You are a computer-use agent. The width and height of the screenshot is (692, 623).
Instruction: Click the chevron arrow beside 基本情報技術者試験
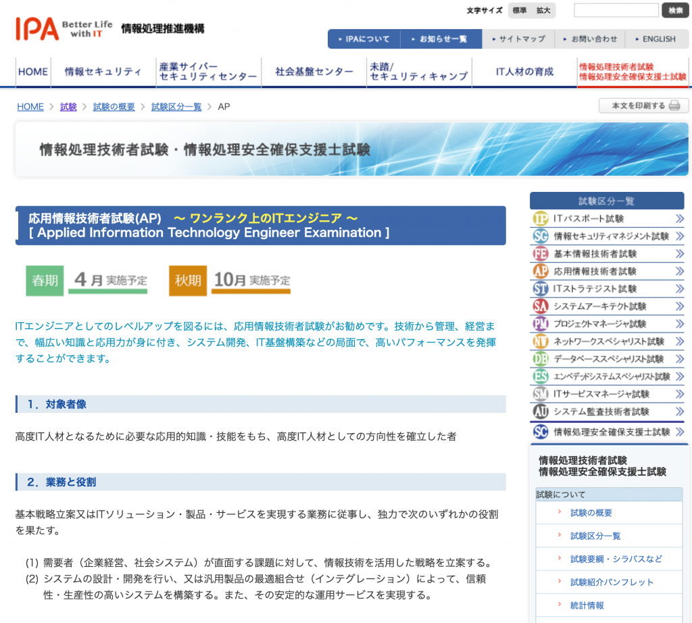click(x=680, y=253)
